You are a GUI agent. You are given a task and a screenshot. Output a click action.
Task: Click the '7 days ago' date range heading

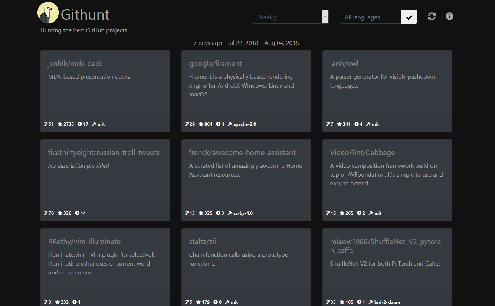pyautogui.click(x=246, y=43)
